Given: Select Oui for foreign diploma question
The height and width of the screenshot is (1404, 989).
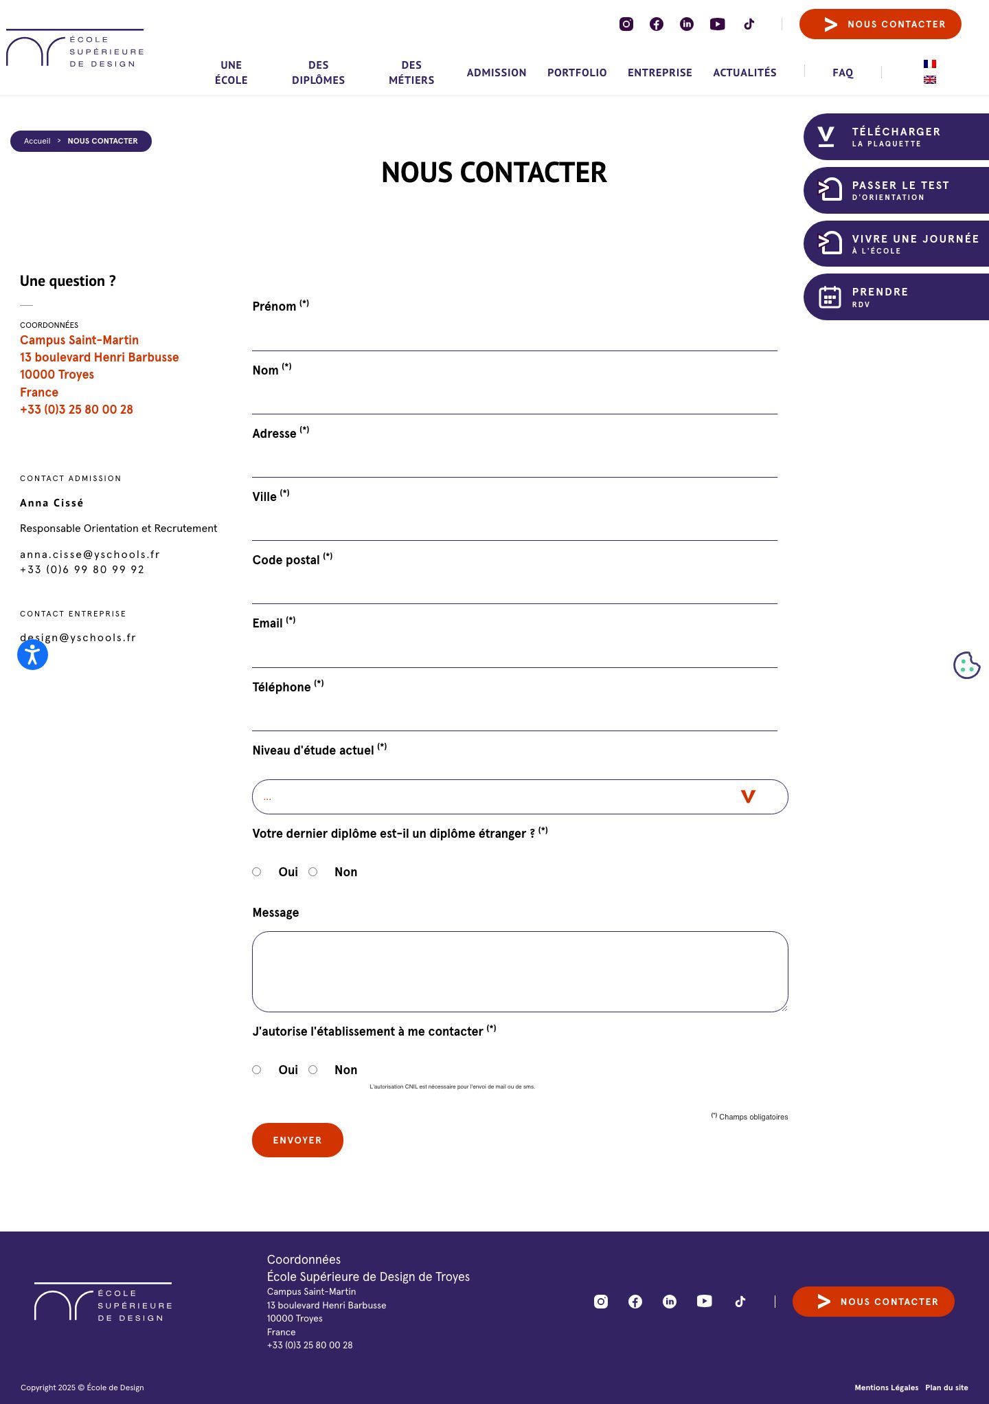Looking at the screenshot, I should (257, 871).
